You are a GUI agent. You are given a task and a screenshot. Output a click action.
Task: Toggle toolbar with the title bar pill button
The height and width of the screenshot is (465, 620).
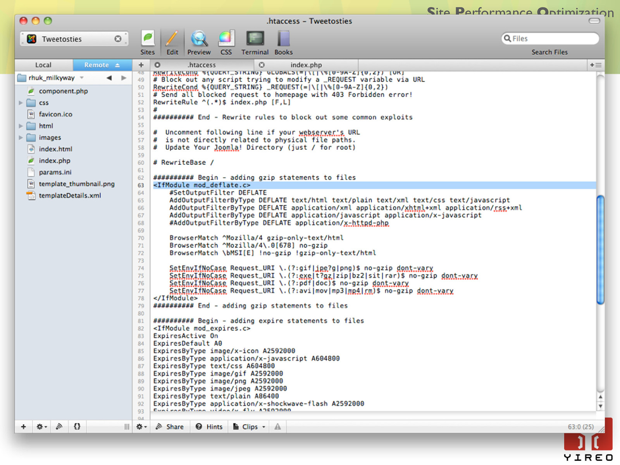pyautogui.click(x=594, y=21)
